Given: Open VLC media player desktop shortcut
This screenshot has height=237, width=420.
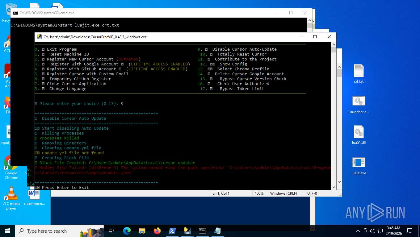Looking at the screenshot, I should click(11, 198).
